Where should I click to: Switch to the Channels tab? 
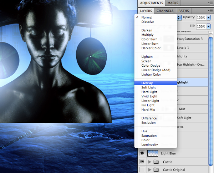[165, 11]
